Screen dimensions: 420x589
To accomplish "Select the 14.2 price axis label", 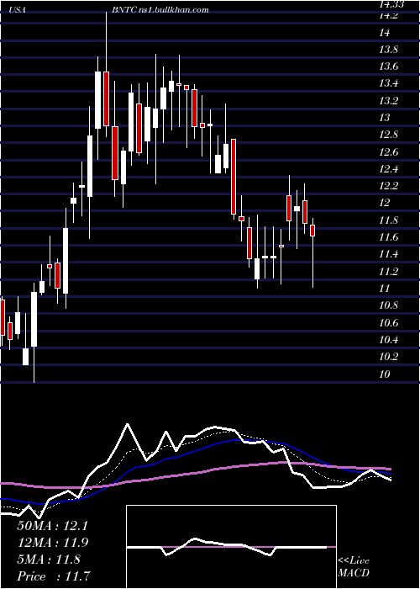I will [388, 16].
